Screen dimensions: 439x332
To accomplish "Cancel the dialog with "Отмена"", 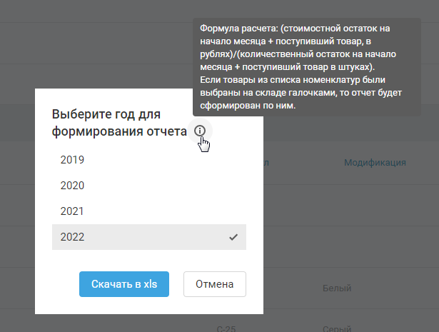I will 215,283.
